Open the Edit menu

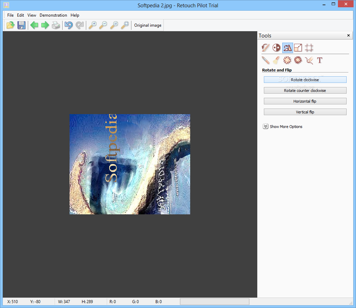pyautogui.click(x=21, y=15)
